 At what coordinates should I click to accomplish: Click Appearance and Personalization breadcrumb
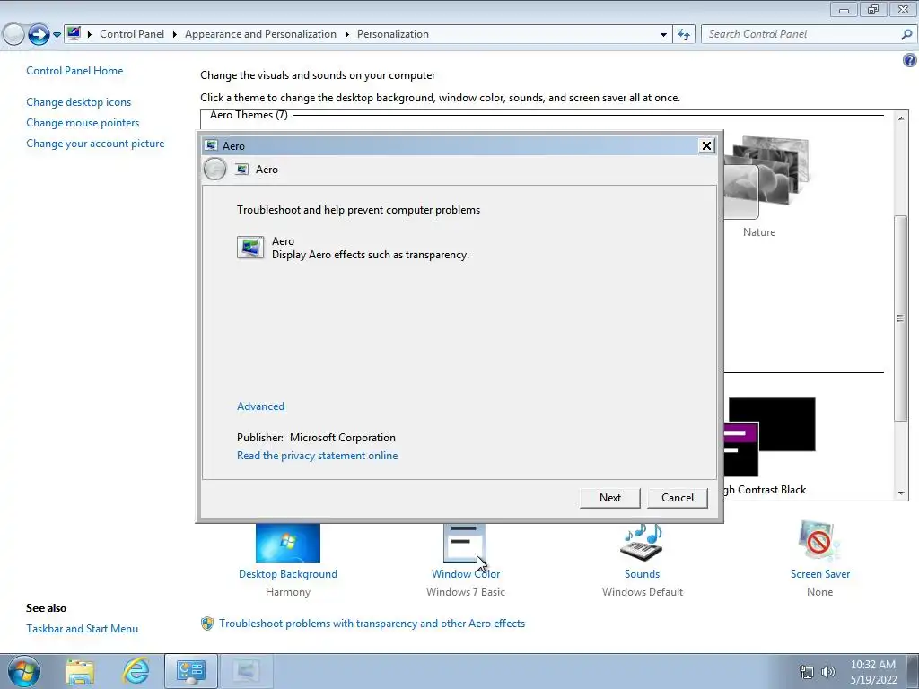[260, 34]
